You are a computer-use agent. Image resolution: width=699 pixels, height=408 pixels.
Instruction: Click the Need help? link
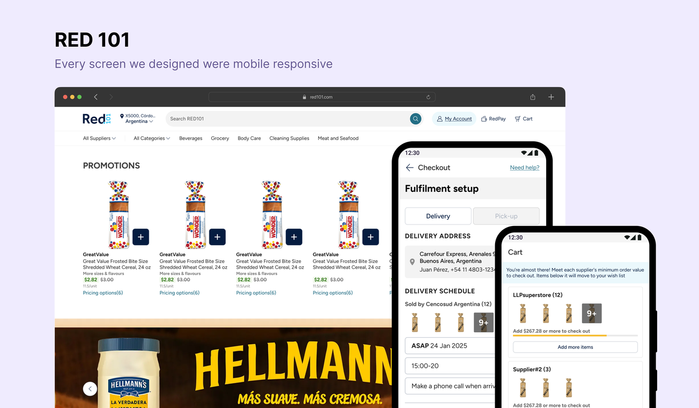(525, 167)
